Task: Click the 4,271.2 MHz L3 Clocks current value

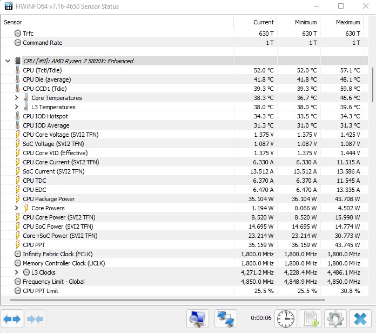Action: click(x=257, y=272)
